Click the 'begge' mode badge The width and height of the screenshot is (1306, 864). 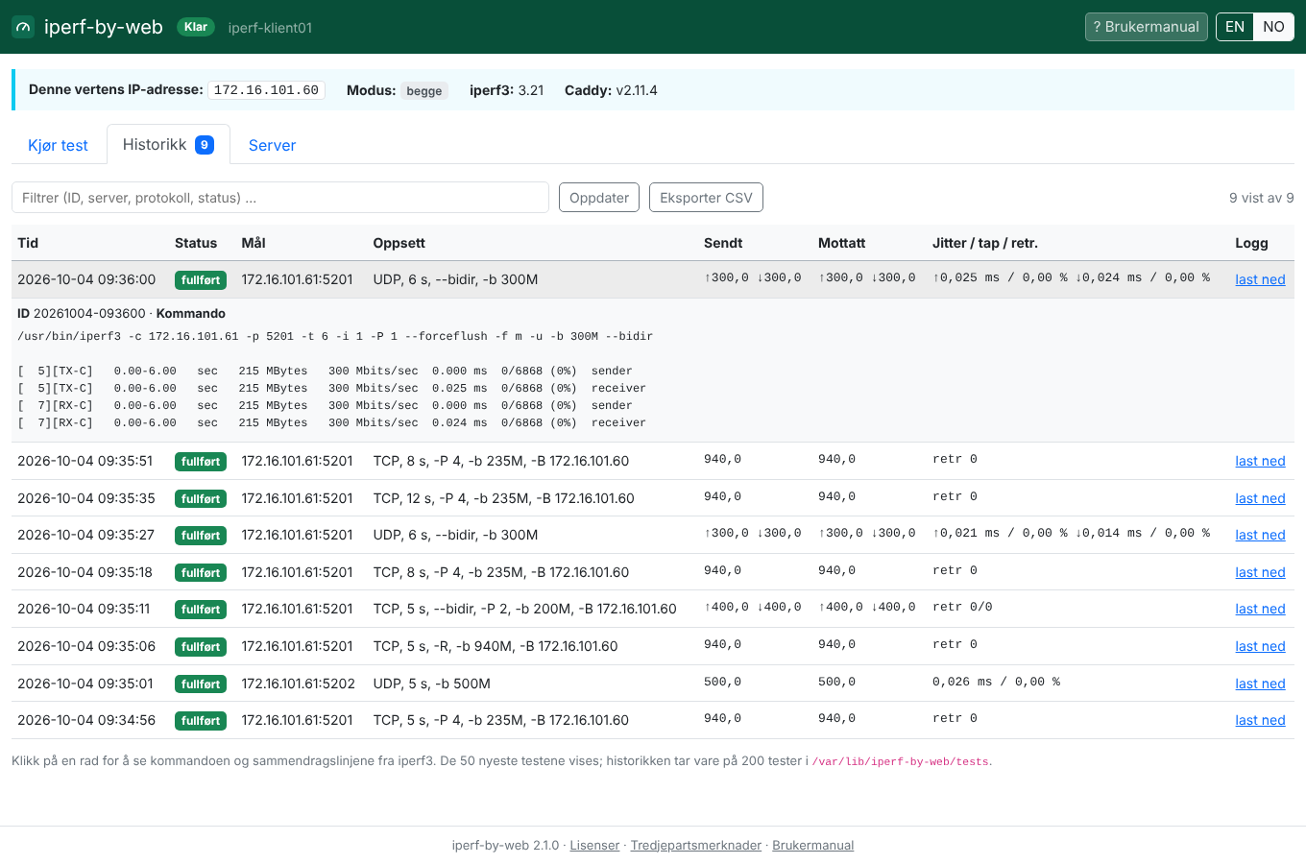tap(424, 90)
